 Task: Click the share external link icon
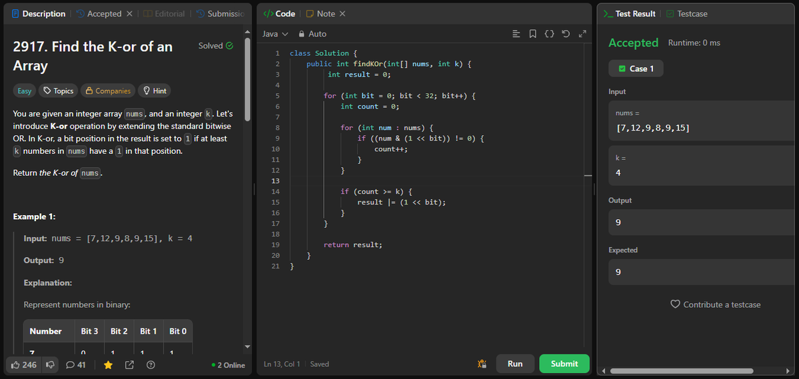pyautogui.click(x=129, y=365)
